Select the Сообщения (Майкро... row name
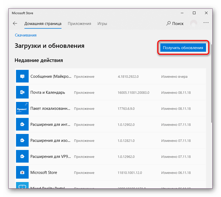Screen dimensions: 221x197 51,76
